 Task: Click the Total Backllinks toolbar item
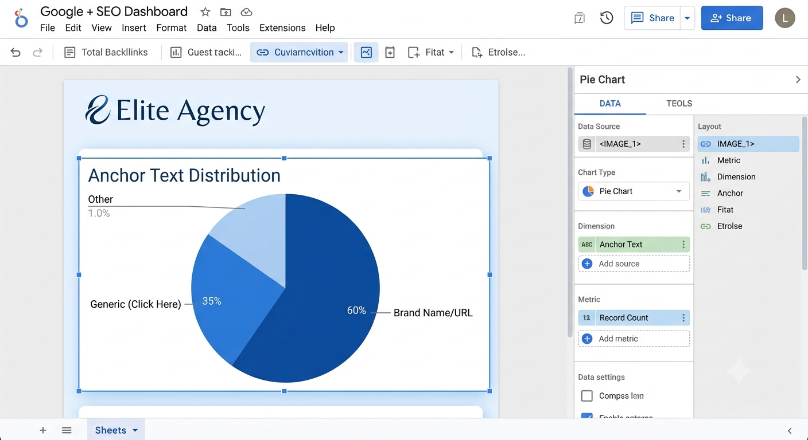click(106, 52)
